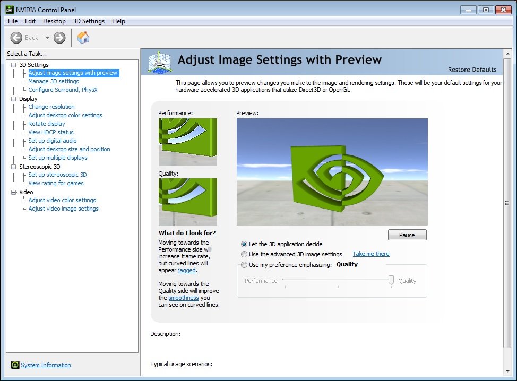Open Adjust video color settings
This screenshot has height=381, width=517.
click(62, 201)
